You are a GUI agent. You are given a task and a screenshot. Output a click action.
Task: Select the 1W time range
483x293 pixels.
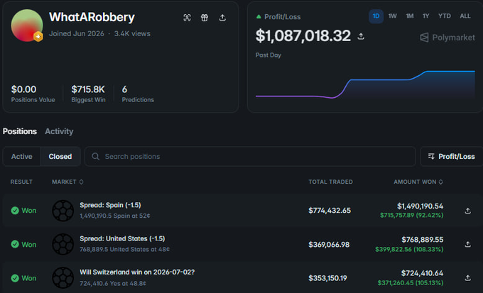click(x=392, y=16)
